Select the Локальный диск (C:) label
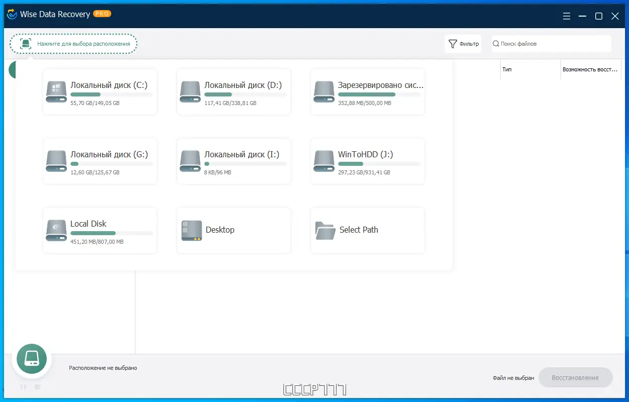629x402 pixels. point(109,85)
